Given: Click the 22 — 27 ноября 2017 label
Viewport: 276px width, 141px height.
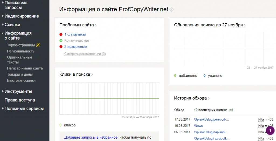Looking at the screenshot, I should pyautogui.click(x=260, y=68).
